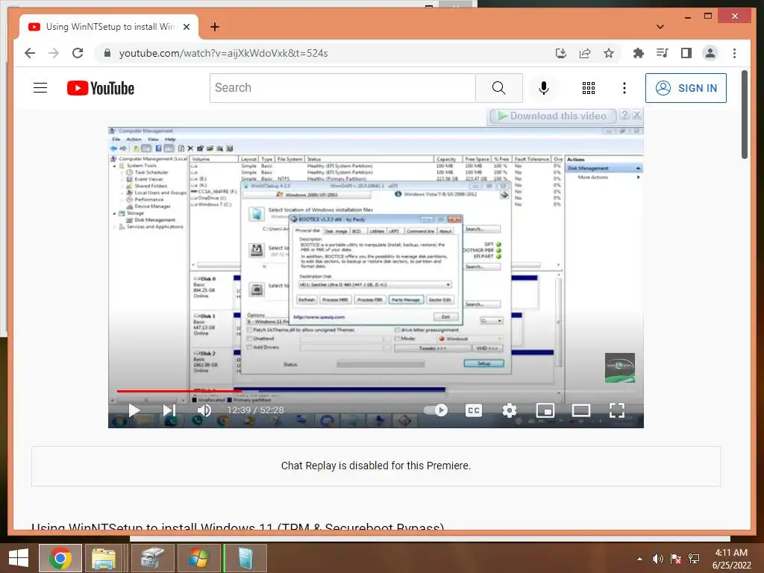Open the system tray volume control
764x573 pixels.
658,559
